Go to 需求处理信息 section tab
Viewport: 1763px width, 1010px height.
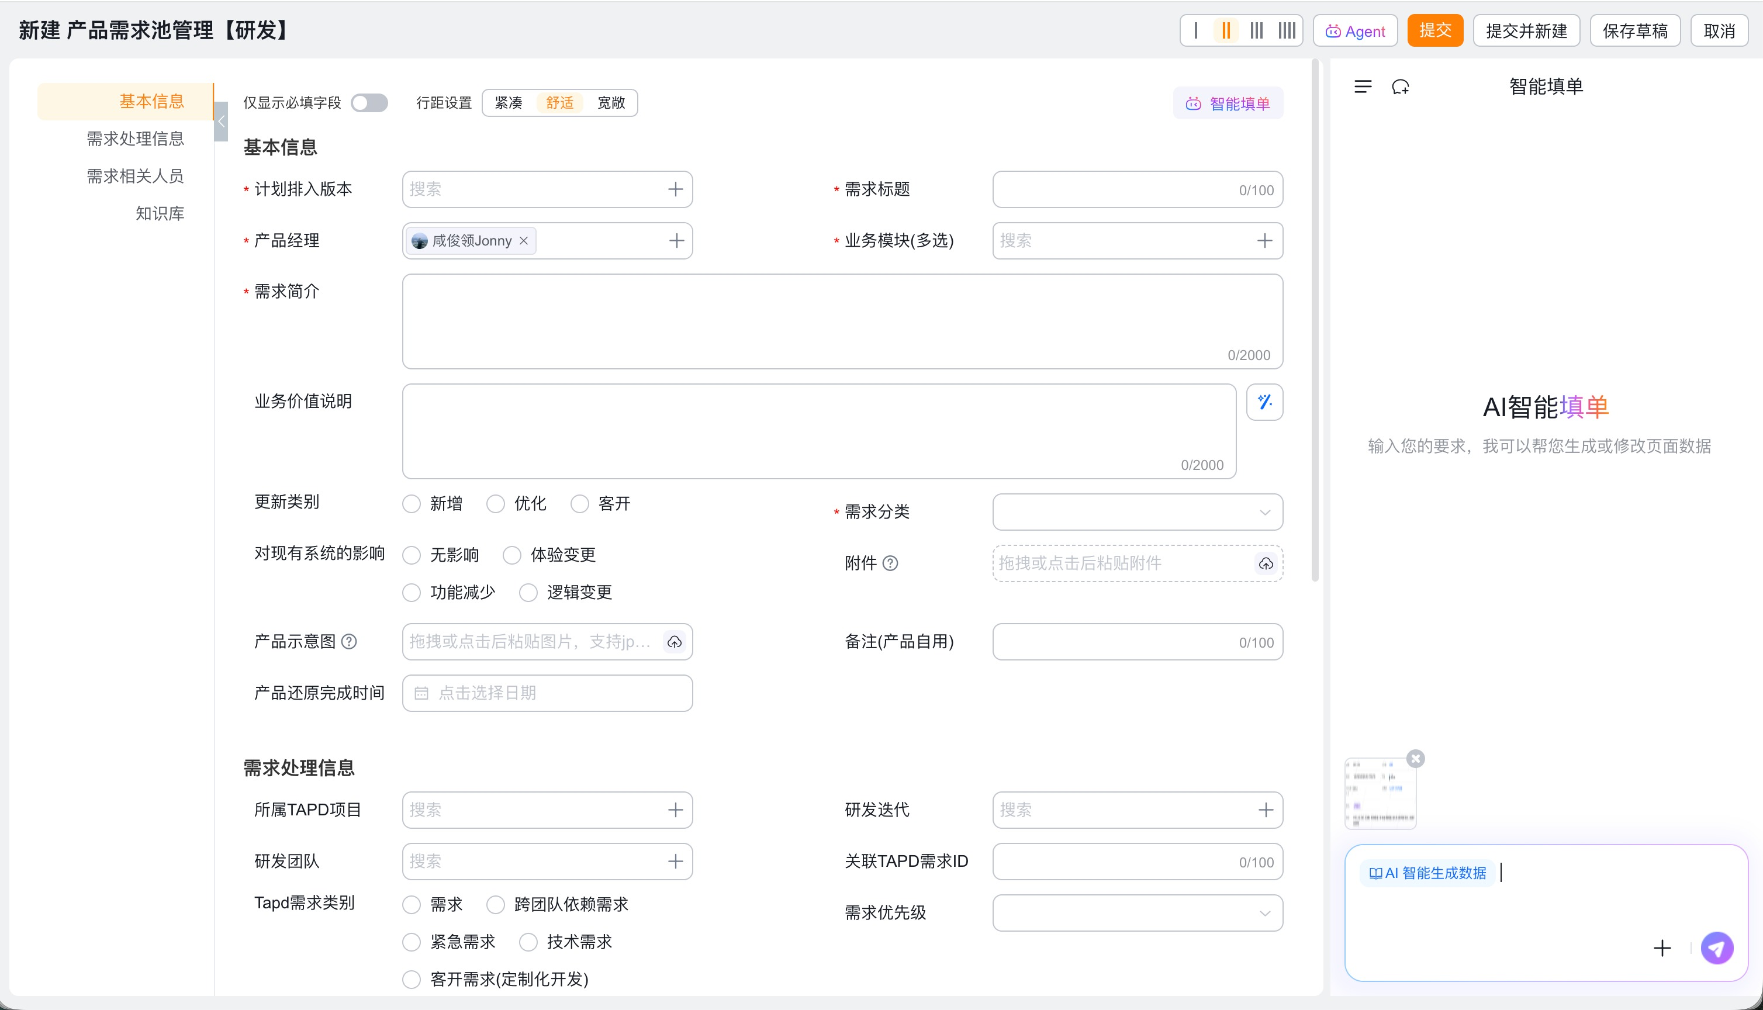click(135, 139)
